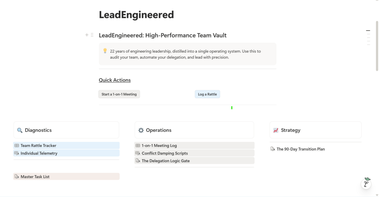The image size is (379, 197).
Task: Click the Team Rattle Tracker table icon
Action: [17, 145]
